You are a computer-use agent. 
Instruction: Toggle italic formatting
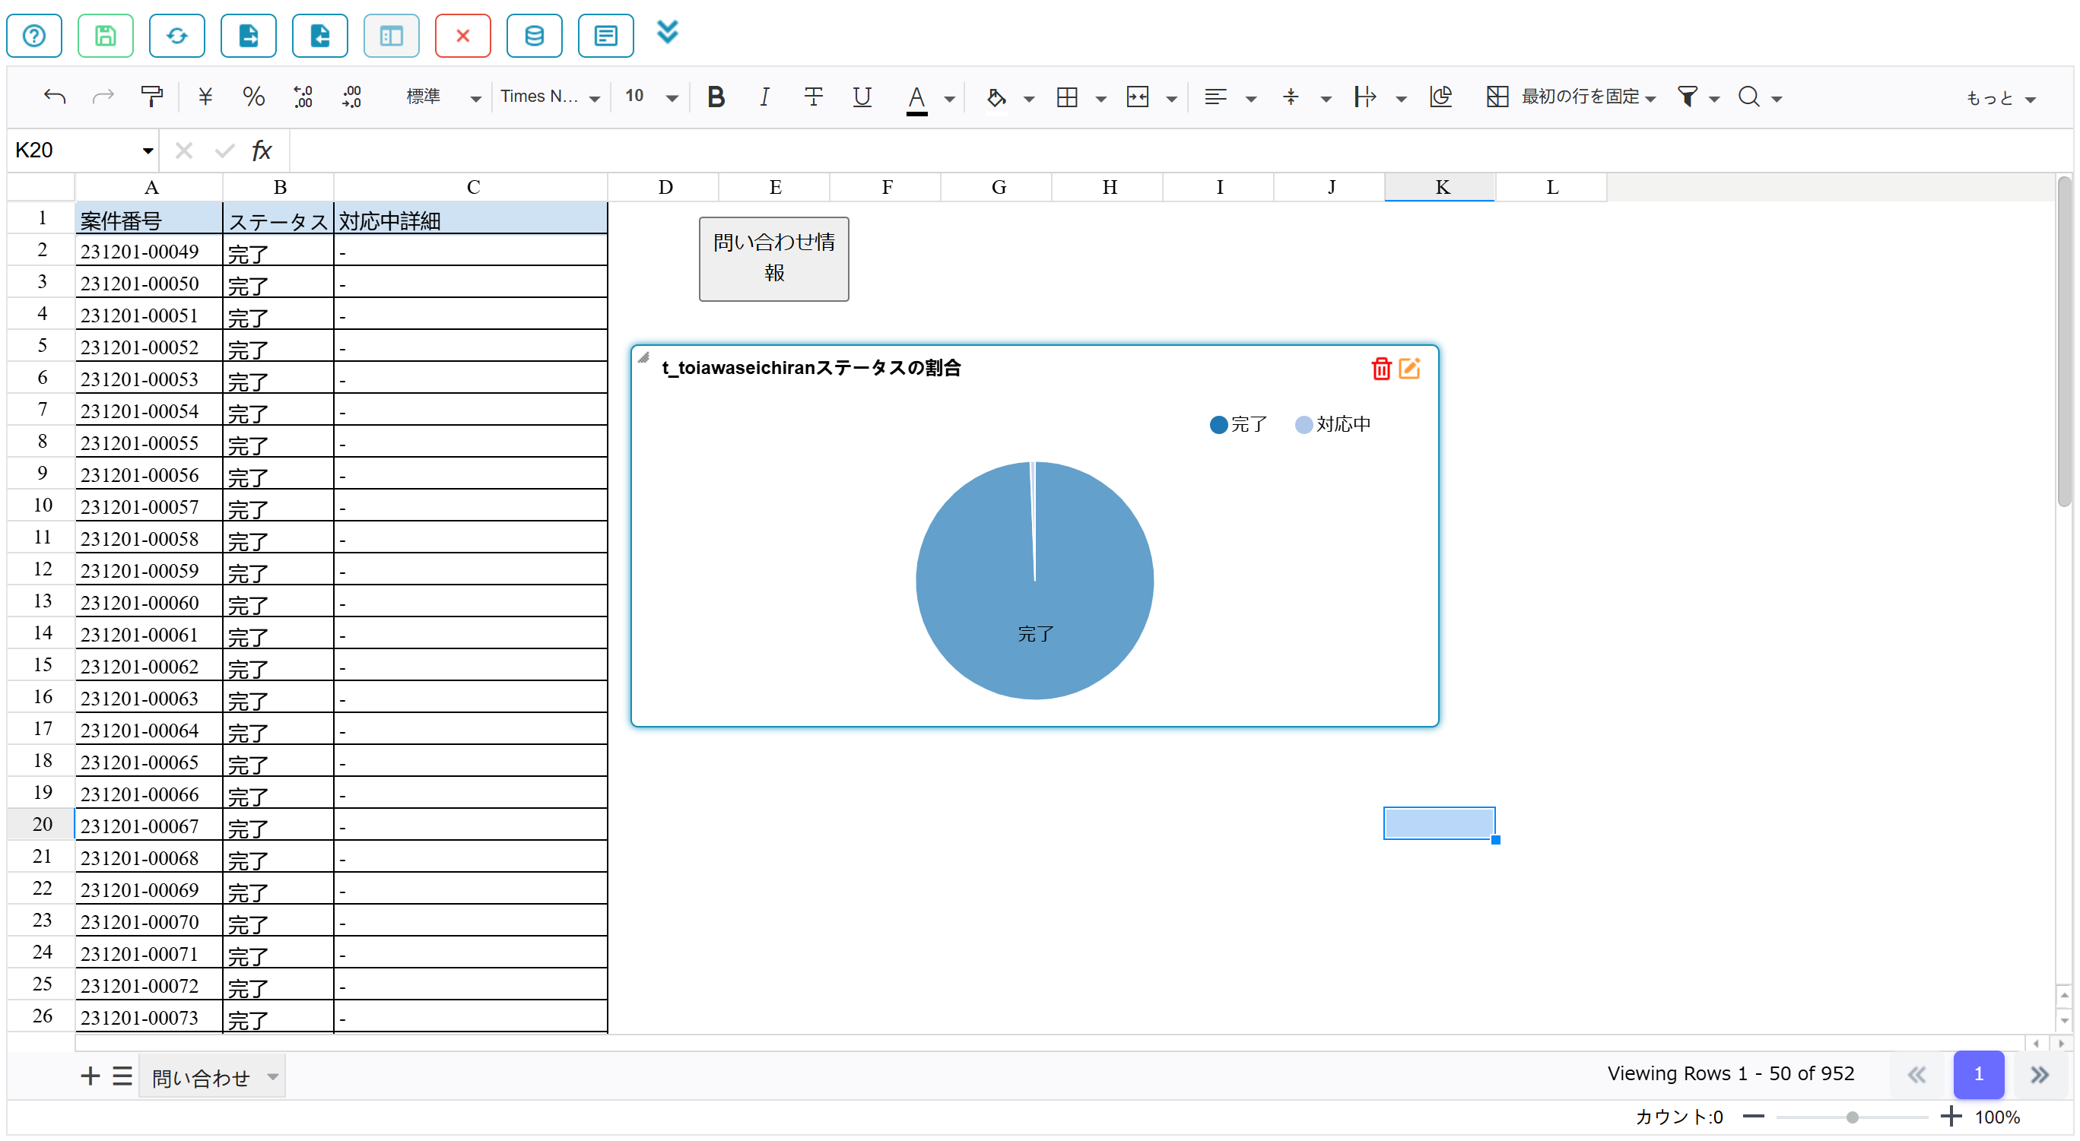tap(764, 97)
